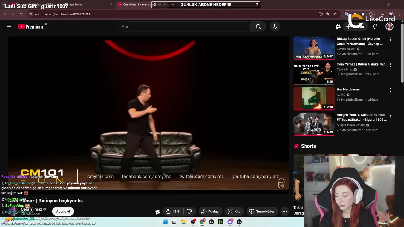The width and height of the screenshot is (404, 227).
Task: Open Discord from the taskbar
Action: click(230, 222)
